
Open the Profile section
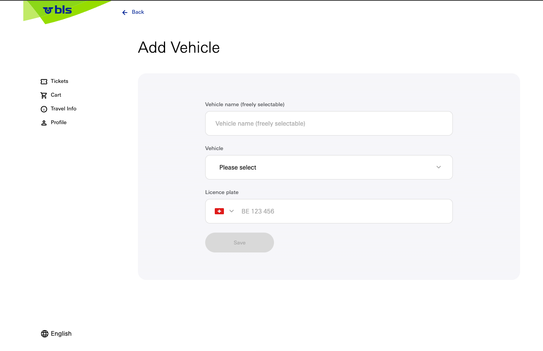click(58, 122)
